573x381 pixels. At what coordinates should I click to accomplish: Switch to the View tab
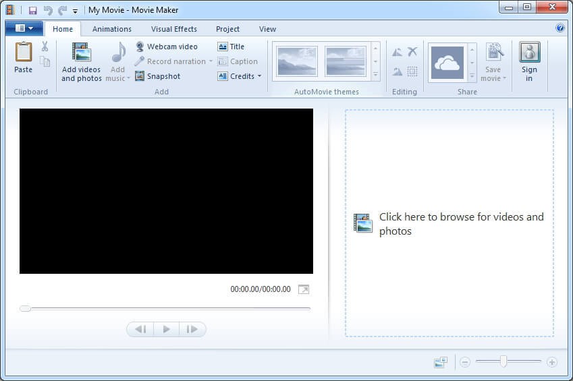click(x=267, y=29)
